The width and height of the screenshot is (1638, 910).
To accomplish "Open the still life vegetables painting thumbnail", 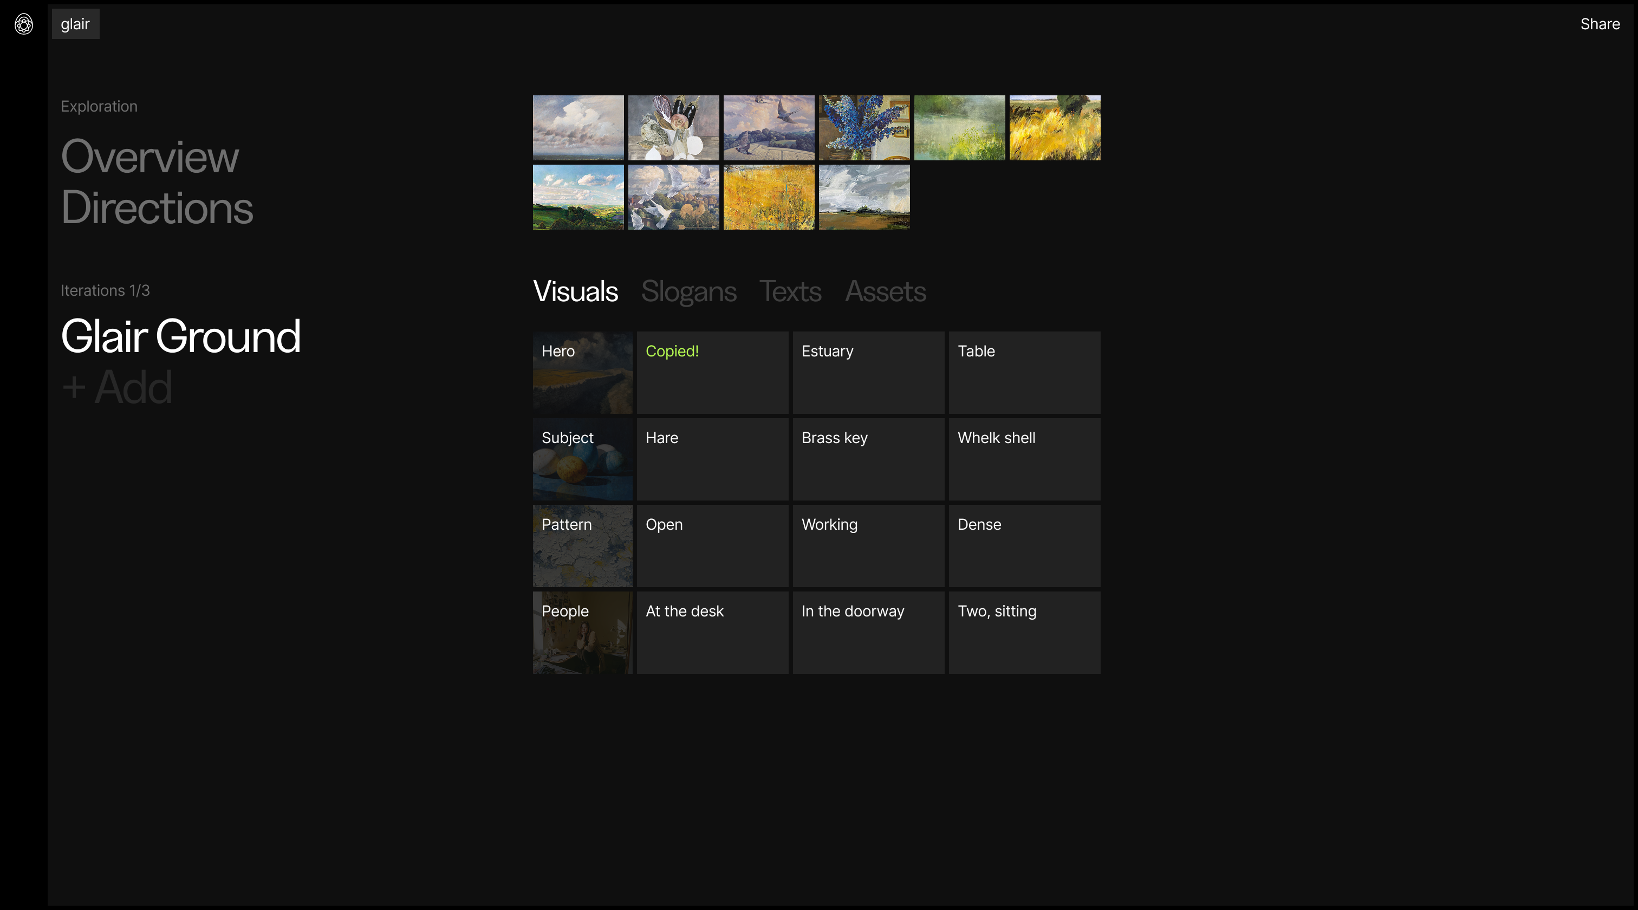I will click(x=673, y=128).
